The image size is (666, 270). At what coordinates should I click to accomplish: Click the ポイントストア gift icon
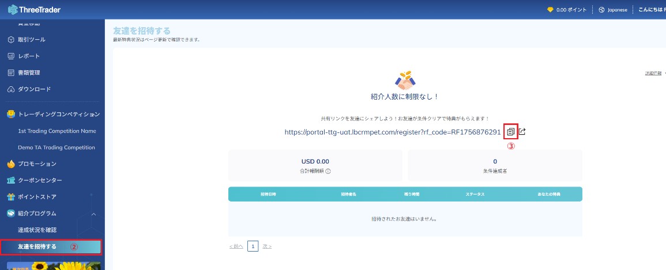point(12,197)
